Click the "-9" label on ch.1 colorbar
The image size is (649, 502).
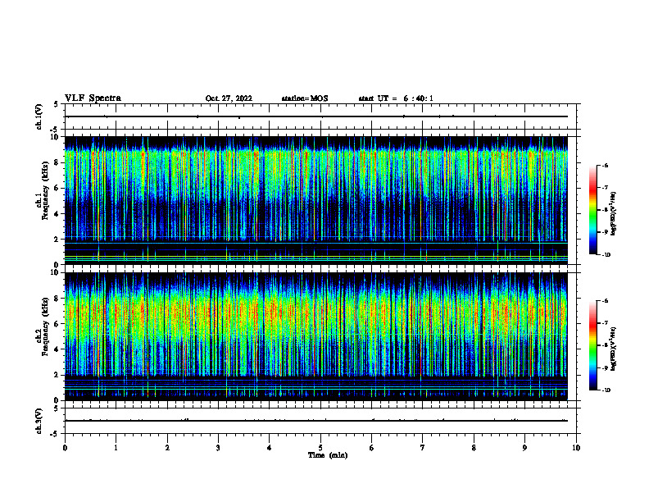click(x=605, y=232)
